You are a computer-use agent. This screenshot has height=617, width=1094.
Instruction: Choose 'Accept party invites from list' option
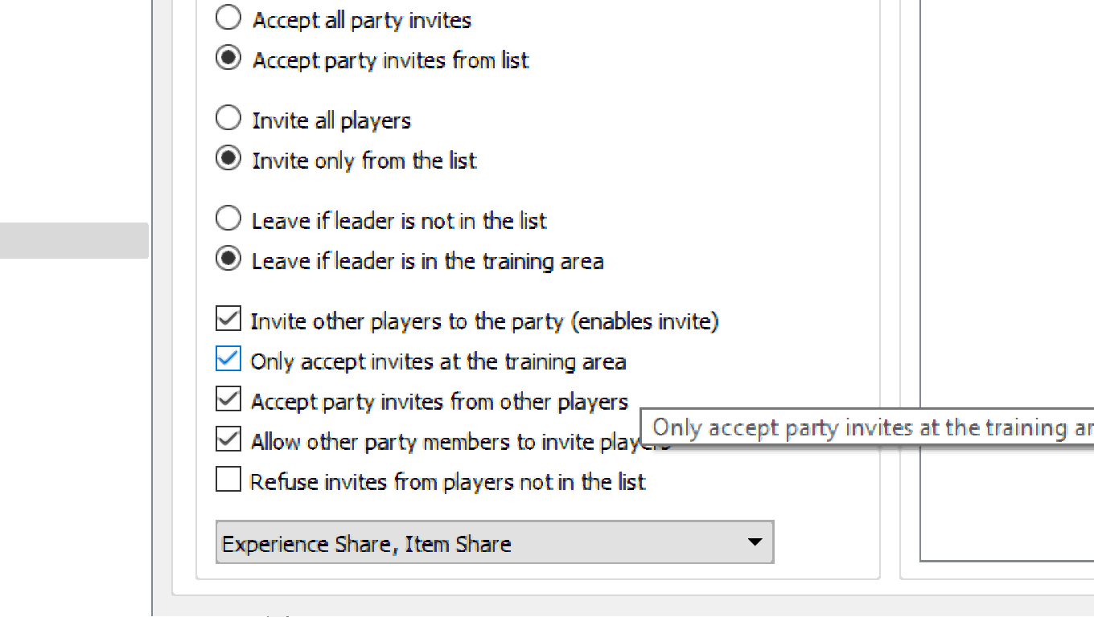tap(228, 58)
